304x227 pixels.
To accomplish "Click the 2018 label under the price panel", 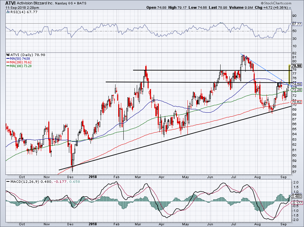I will [93, 177].
